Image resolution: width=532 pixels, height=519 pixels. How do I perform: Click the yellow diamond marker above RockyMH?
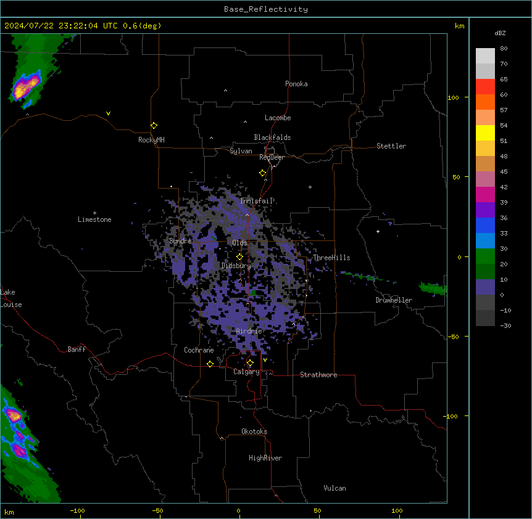tap(154, 126)
